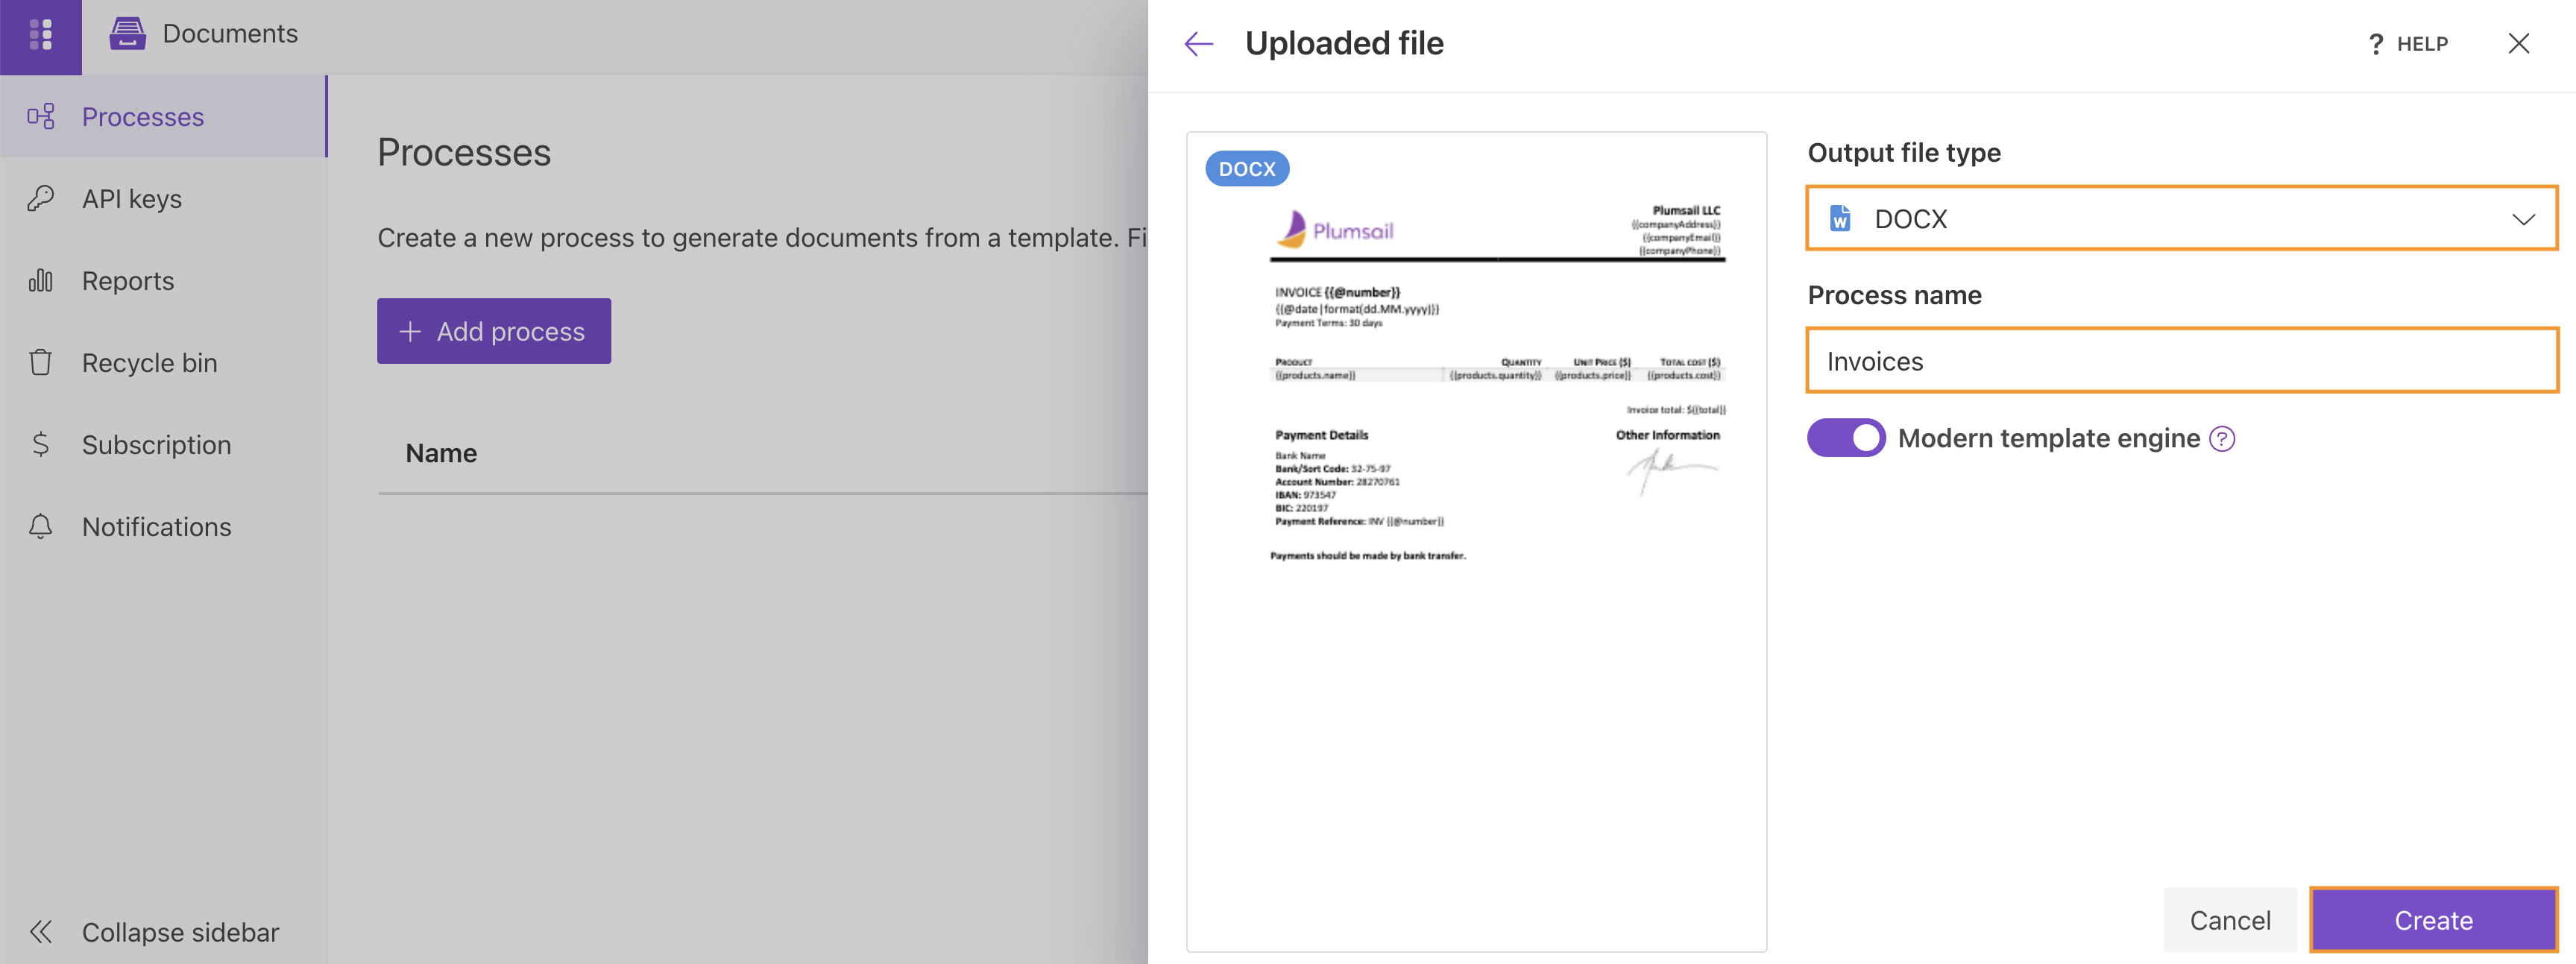This screenshot has height=964, width=2576.
Task: Click the Recycle bin trash icon
Action: point(40,363)
